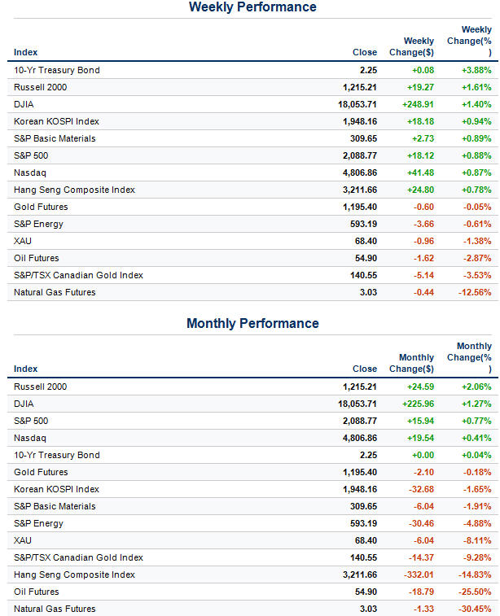Click XAU weekly percentage change -1.38%
This screenshot has width=500, height=616.
[x=474, y=241]
